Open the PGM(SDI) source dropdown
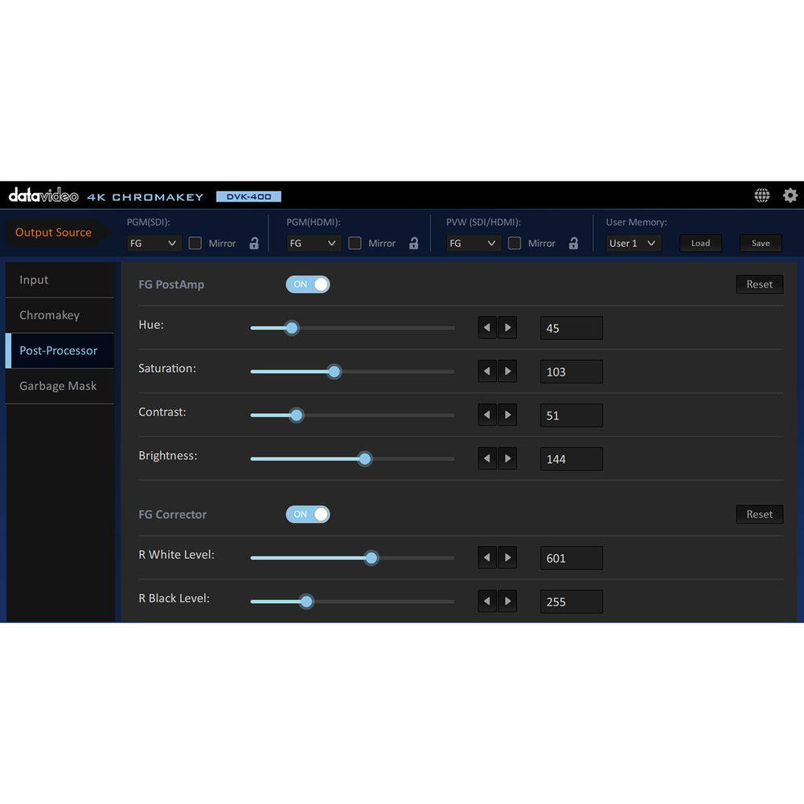This screenshot has height=804, width=804. click(x=154, y=243)
